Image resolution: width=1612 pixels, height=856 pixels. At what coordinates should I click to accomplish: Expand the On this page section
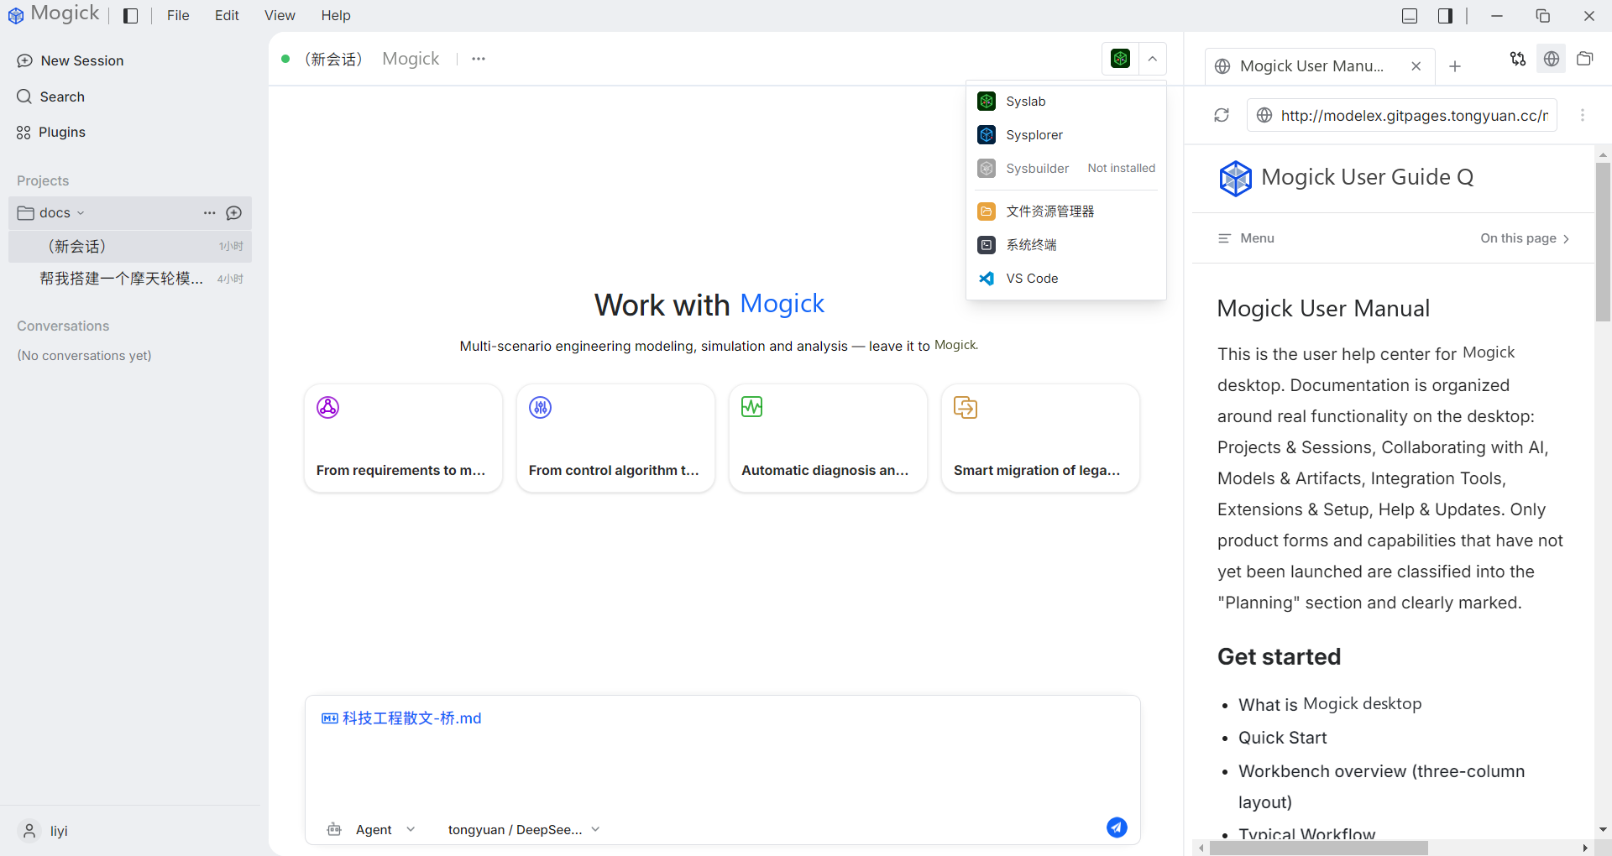(x=1525, y=238)
